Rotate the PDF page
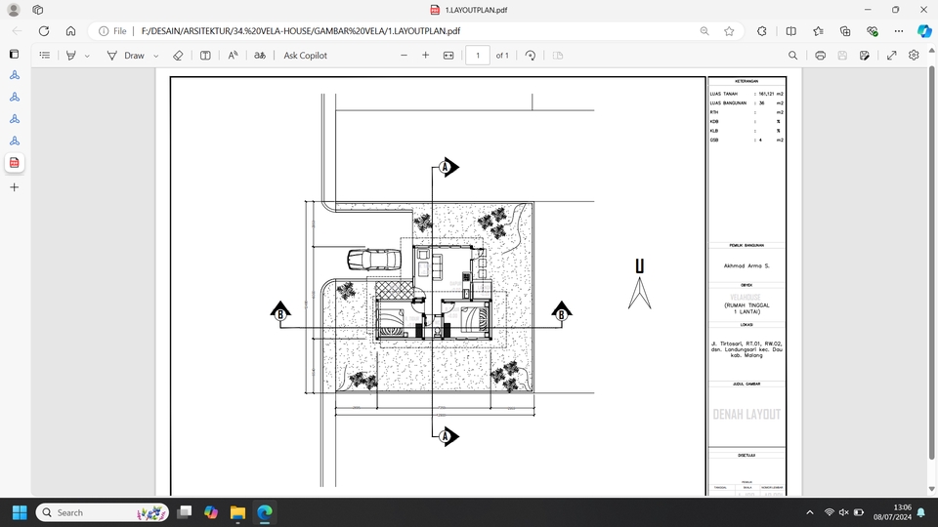 pyautogui.click(x=530, y=55)
